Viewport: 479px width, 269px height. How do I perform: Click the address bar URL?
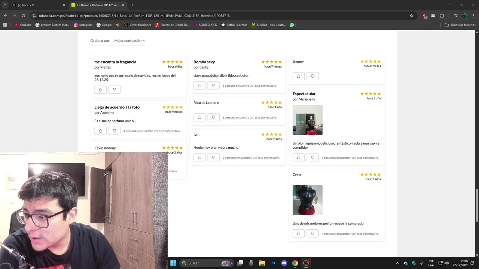134,16
